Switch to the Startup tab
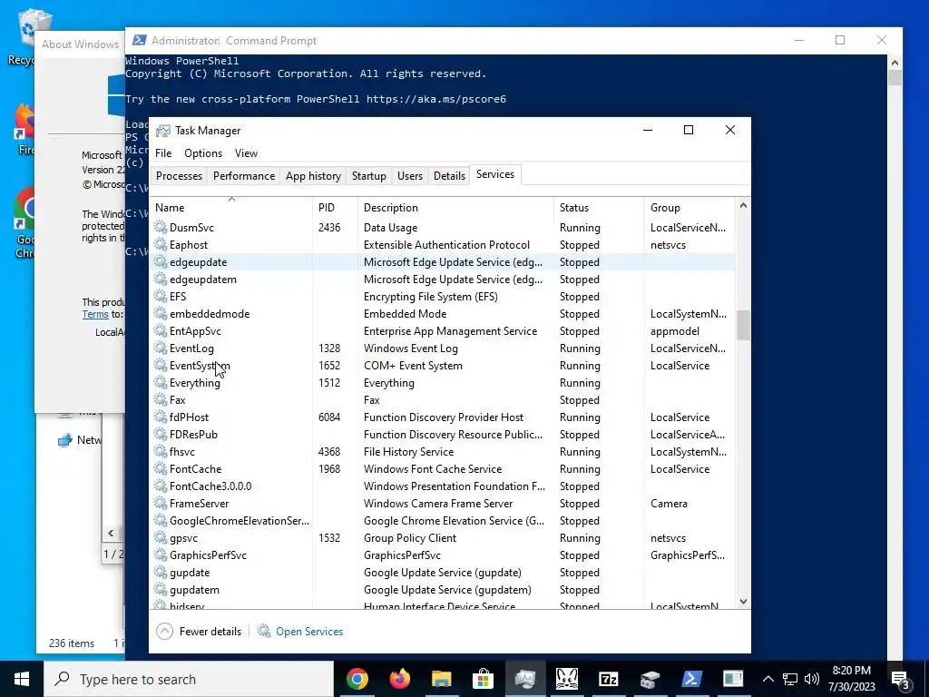 click(x=368, y=176)
